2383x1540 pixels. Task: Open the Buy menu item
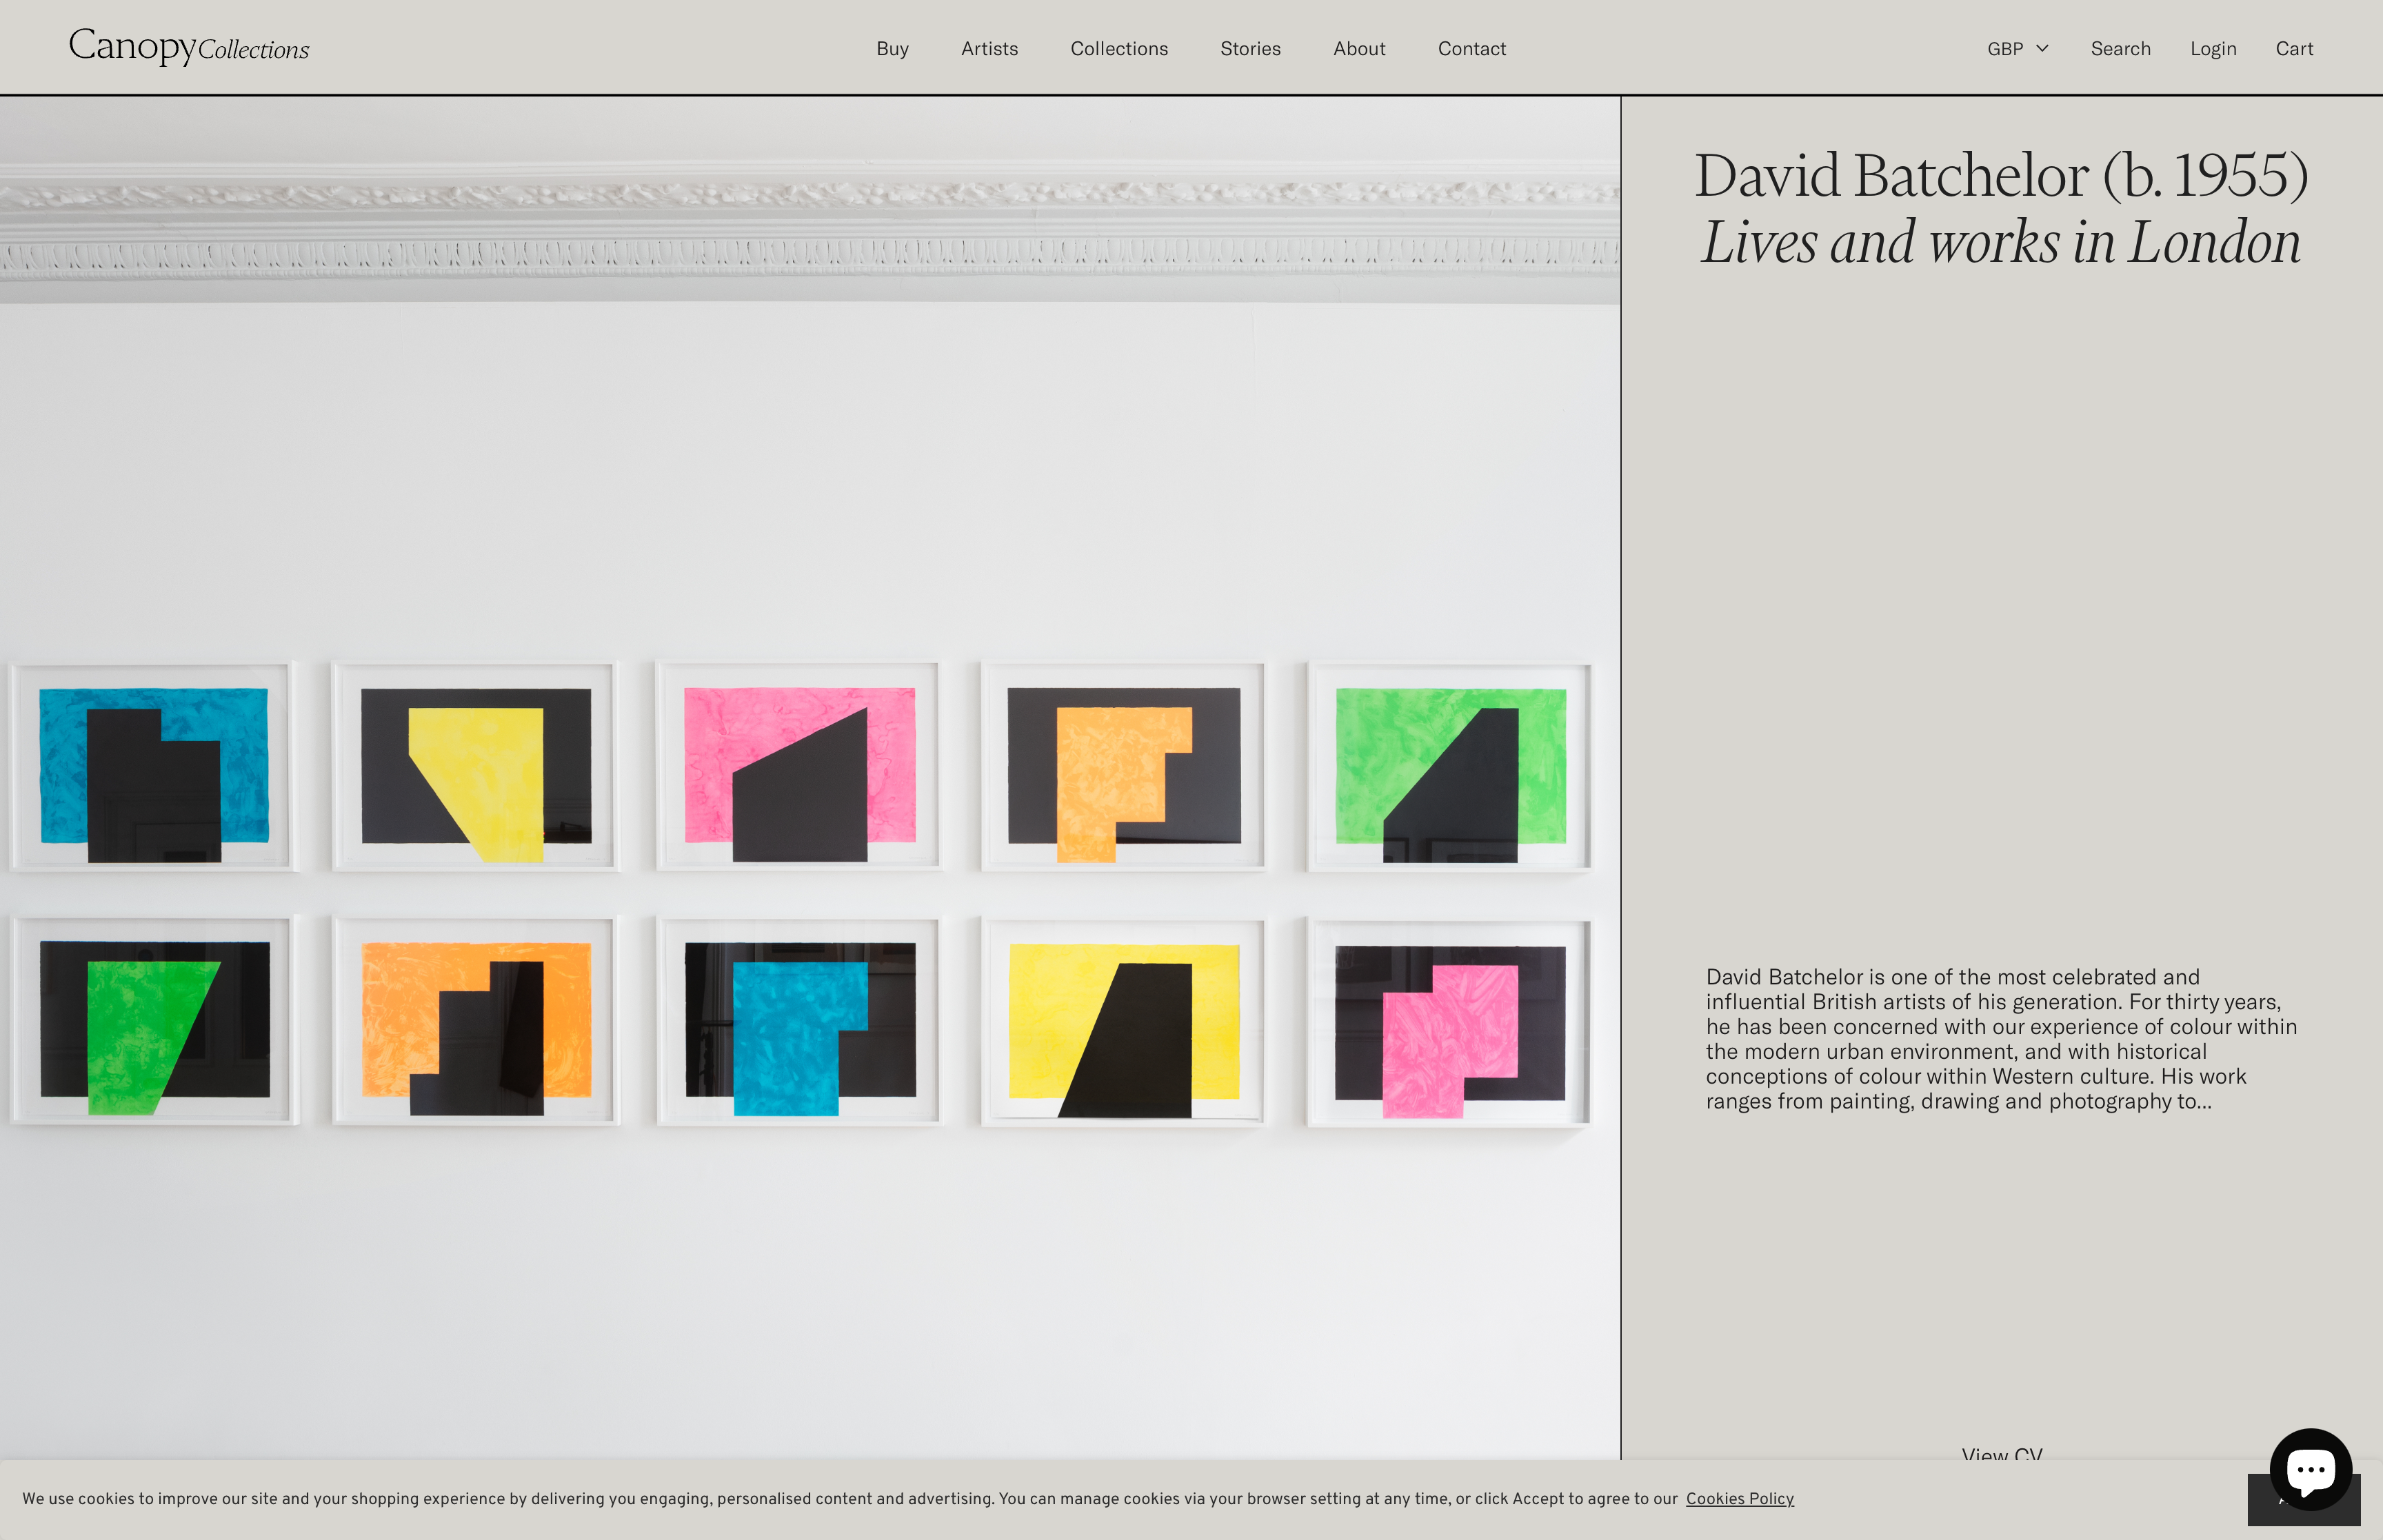click(x=892, y=49)
